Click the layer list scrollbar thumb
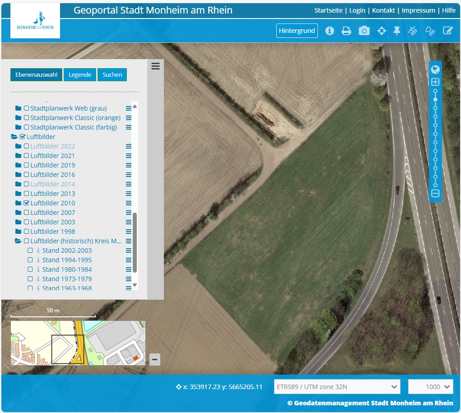The height and width of the screenshot is (413, 461). coord(135,243)
